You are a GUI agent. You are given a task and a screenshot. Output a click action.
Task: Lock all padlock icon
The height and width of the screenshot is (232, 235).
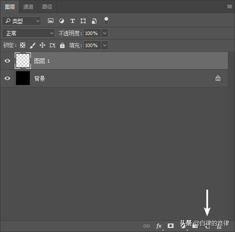click(x=62, y=45)
